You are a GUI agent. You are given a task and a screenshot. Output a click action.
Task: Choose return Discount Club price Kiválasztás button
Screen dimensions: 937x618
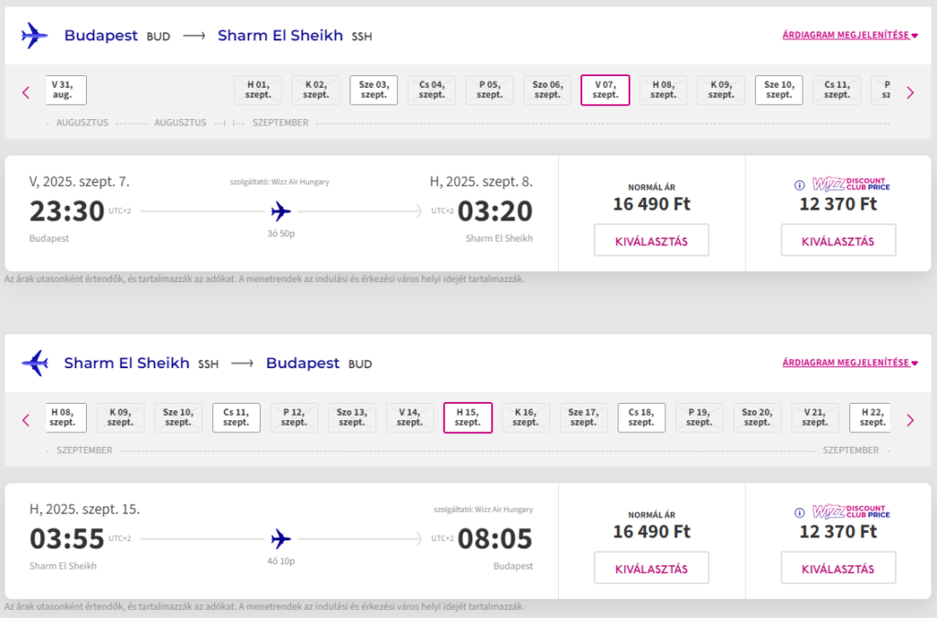pyautogui.click(x=837, y=569)
